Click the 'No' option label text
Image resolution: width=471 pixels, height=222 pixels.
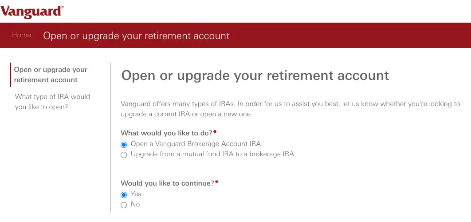pos(135,204)
